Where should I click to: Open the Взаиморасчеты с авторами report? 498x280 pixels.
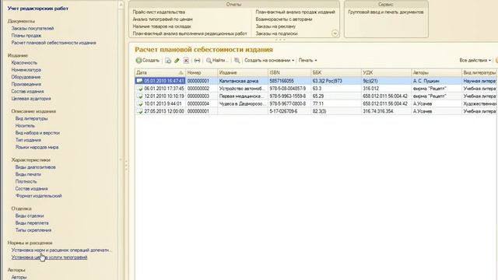point(284,19)
